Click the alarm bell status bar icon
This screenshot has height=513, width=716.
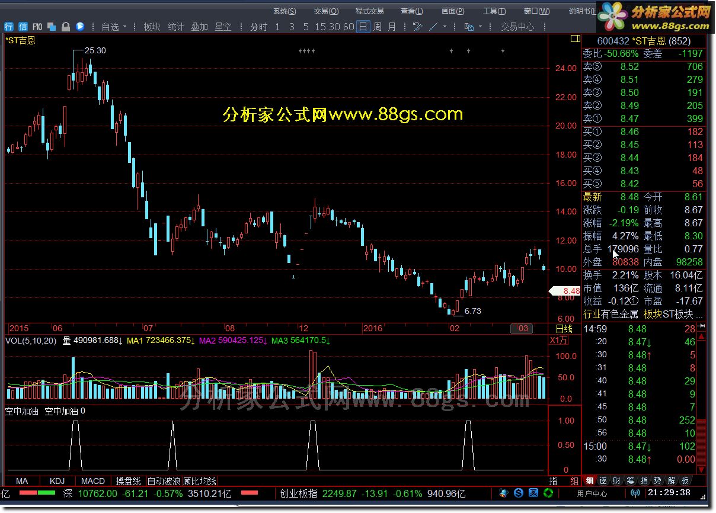coord(503,493)
